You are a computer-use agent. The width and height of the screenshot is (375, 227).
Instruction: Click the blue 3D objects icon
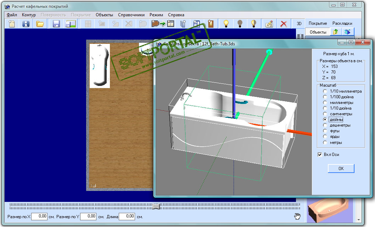click(347, 32)
